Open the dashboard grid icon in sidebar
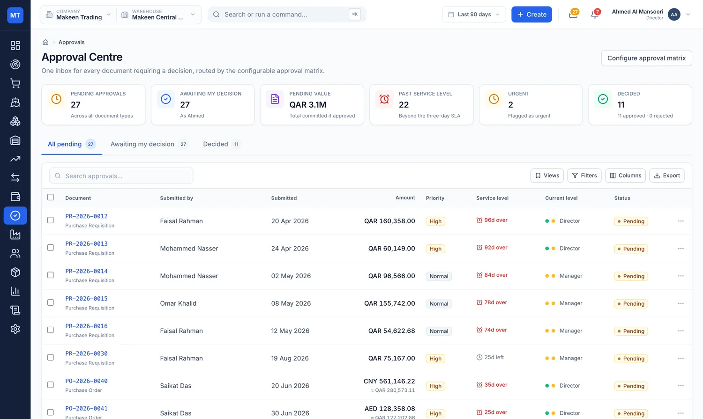Screen dimensions: 703x419 point(15,45)
